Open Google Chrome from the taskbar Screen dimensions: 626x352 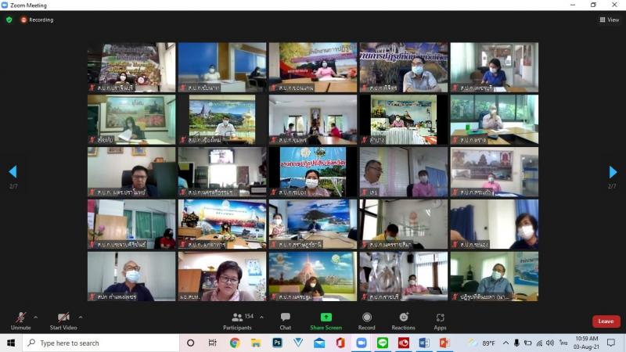234,343
